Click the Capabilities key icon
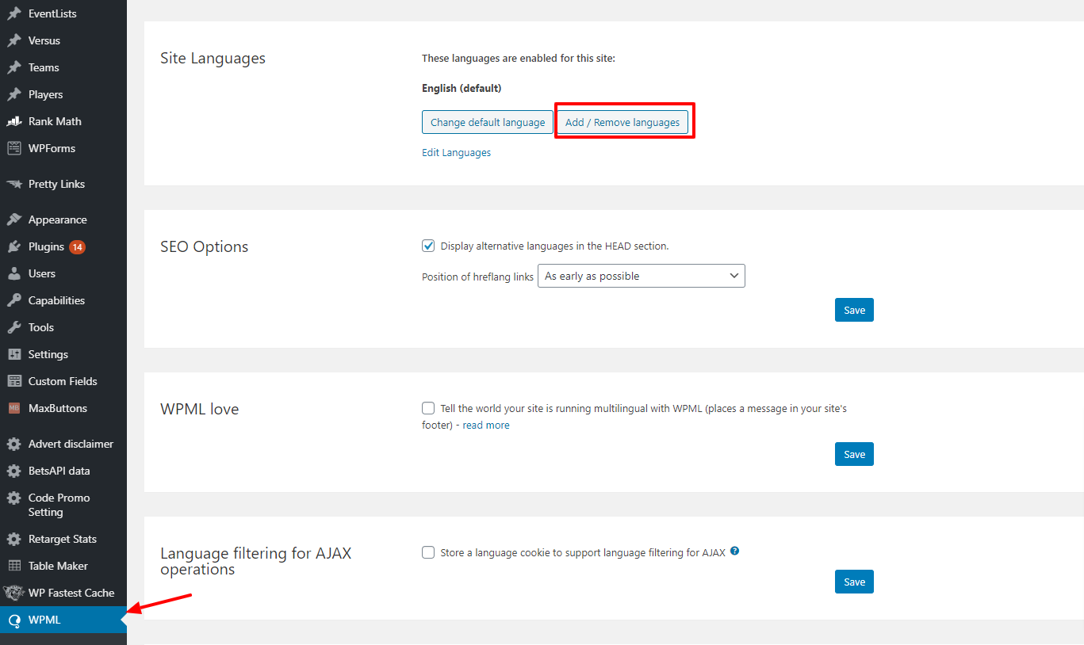1084x645 pixels. coord(14,300)
